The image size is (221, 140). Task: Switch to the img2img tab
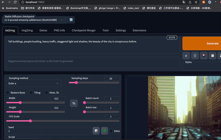coord(27,30)
